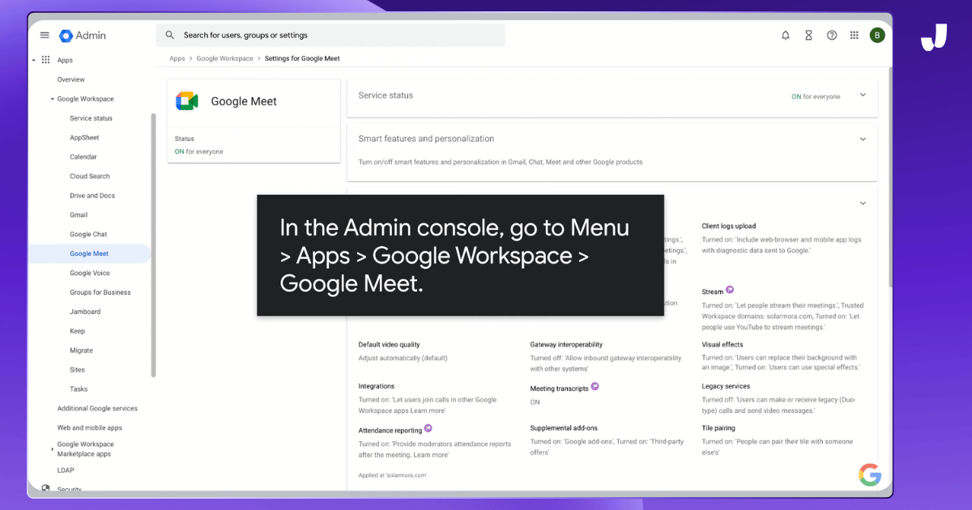
Task: Open Migrate in the sidebar
Action: (81, 351)
